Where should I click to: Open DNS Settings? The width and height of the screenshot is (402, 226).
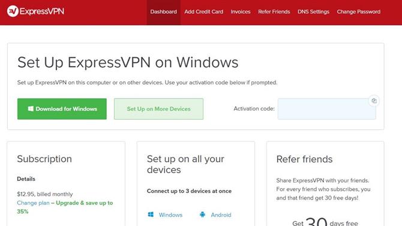click(313, 12)
